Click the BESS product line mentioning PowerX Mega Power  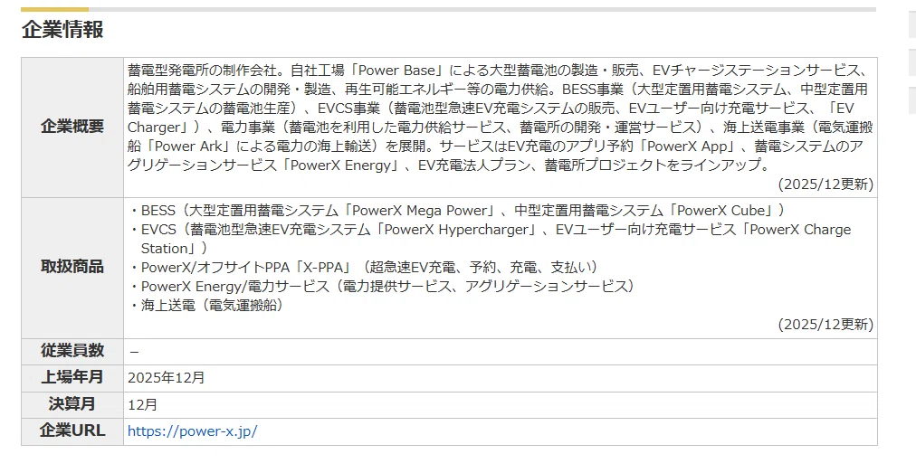click(x=457, y=211)
